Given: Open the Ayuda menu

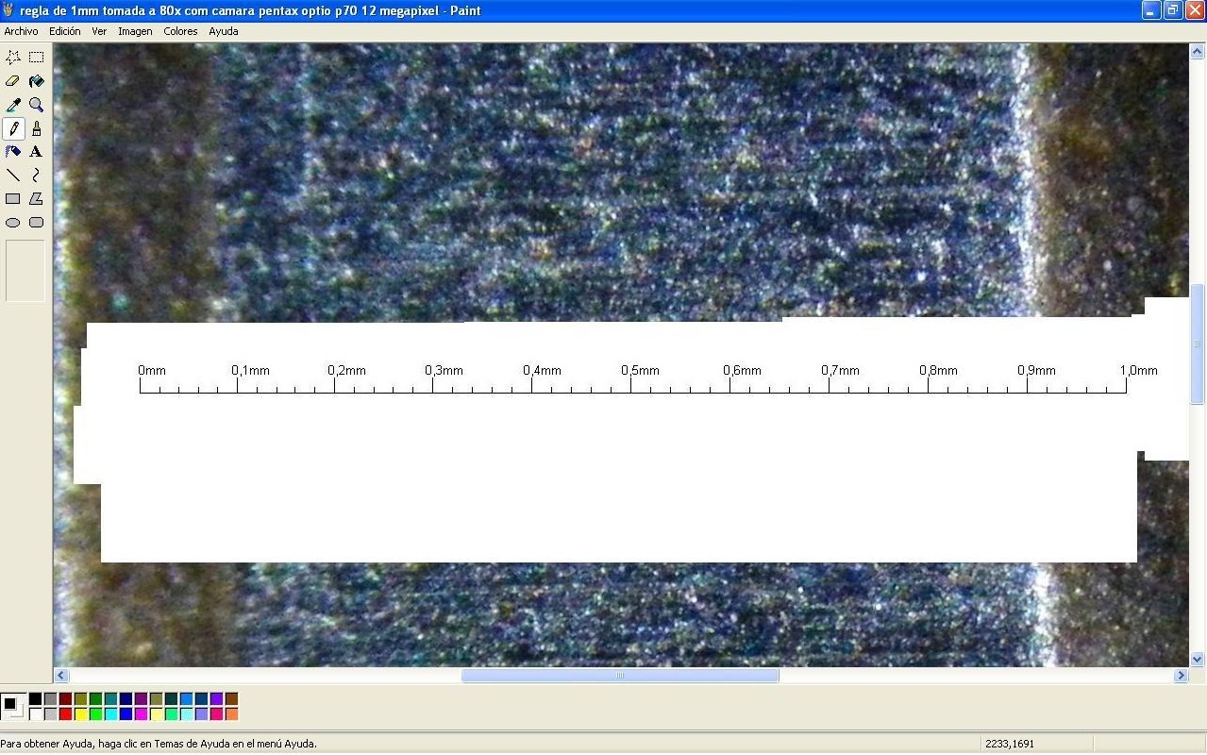Looking at the screenshot, I should [224, 31].
